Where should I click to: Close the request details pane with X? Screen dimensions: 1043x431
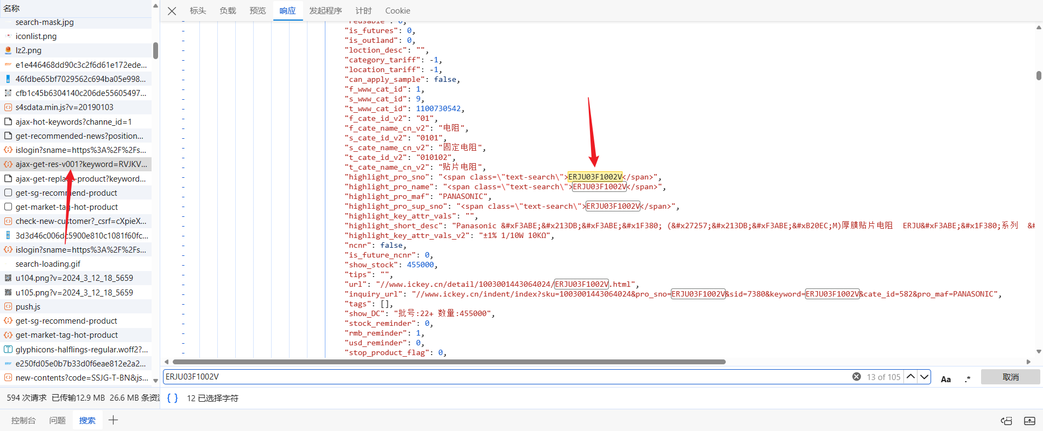(x=172, y=11)
